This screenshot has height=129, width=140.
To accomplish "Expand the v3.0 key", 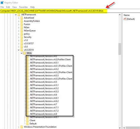I will click(19, 47).
